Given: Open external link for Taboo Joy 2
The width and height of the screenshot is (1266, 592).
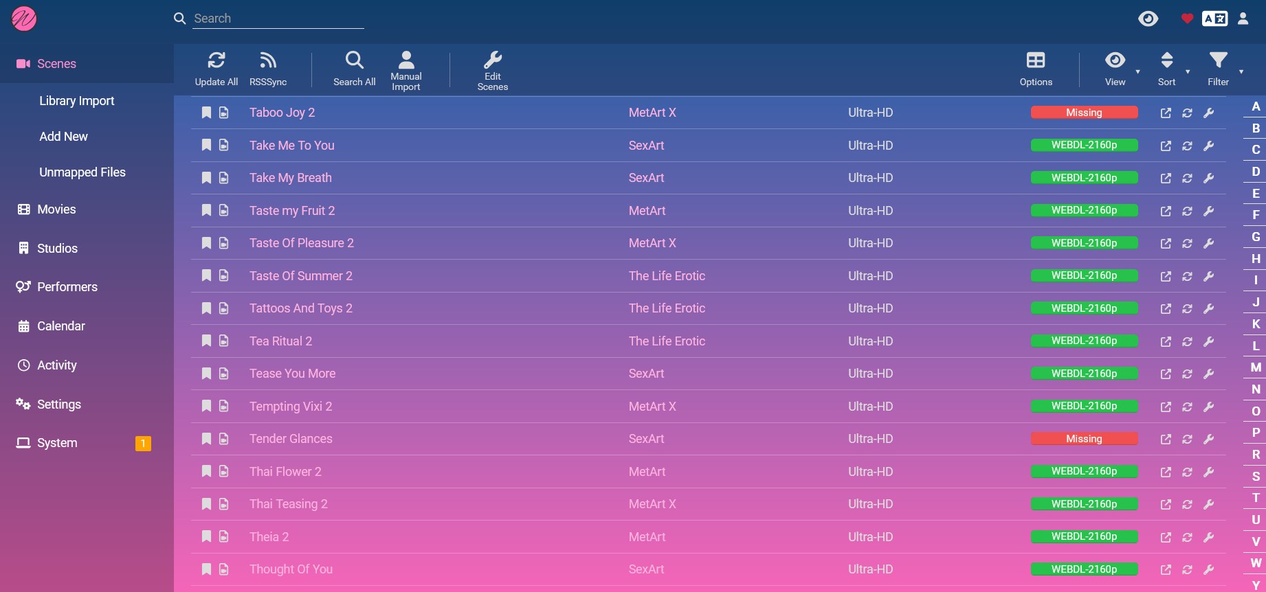Looking at the screenshot, I should 1166,113.
